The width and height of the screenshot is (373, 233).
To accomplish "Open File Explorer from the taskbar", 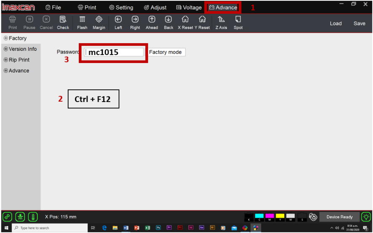I will 115,228.
